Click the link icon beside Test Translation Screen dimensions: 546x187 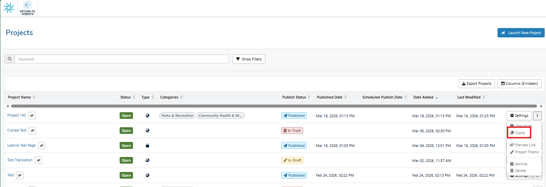coord(38,160)
